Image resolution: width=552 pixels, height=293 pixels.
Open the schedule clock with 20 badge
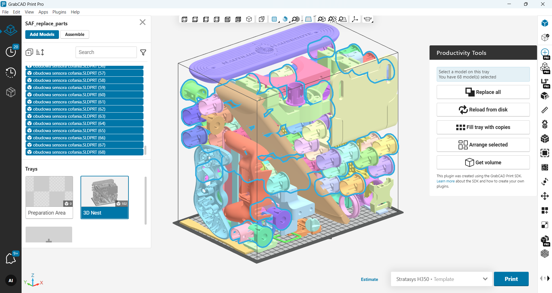(x=11, y=52)
